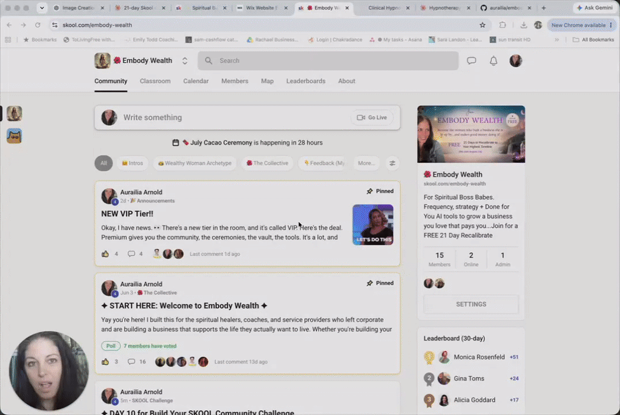Open the Map tab
The width and height of the screenshot is (620, 415).
267,81
